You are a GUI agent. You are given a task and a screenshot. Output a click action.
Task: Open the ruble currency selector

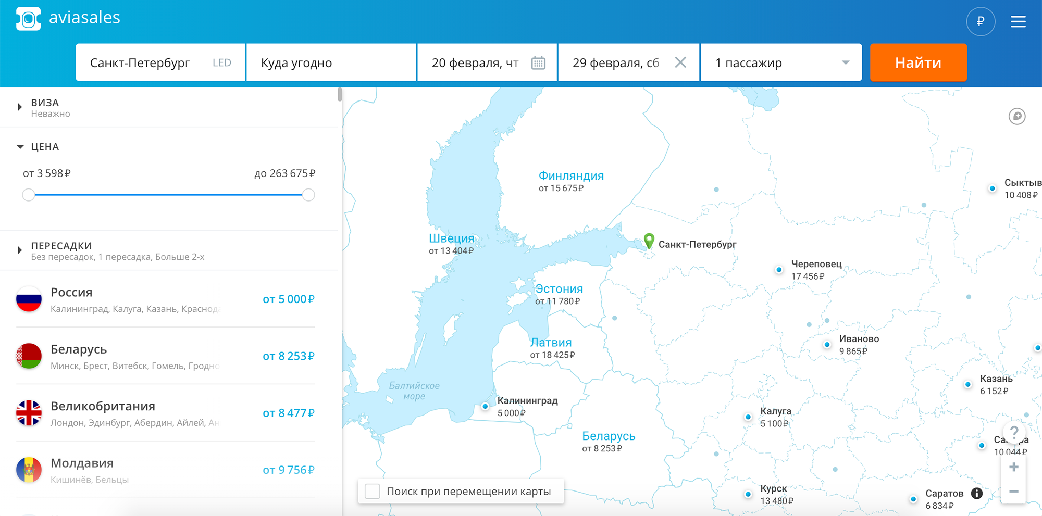click(x=981, y=21)
